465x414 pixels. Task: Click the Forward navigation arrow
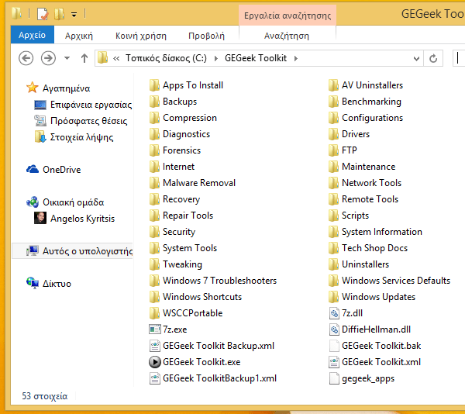coord(48,58)
